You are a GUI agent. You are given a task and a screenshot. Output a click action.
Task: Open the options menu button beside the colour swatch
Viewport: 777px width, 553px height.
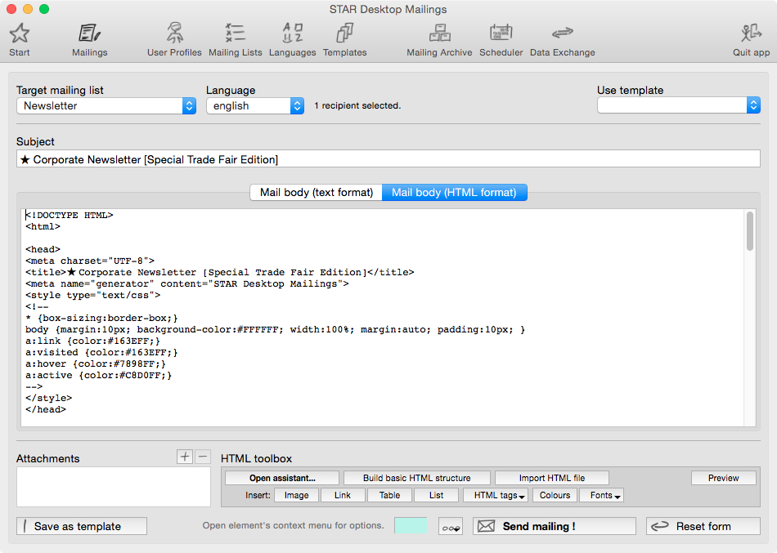click(x=451, y=526)
